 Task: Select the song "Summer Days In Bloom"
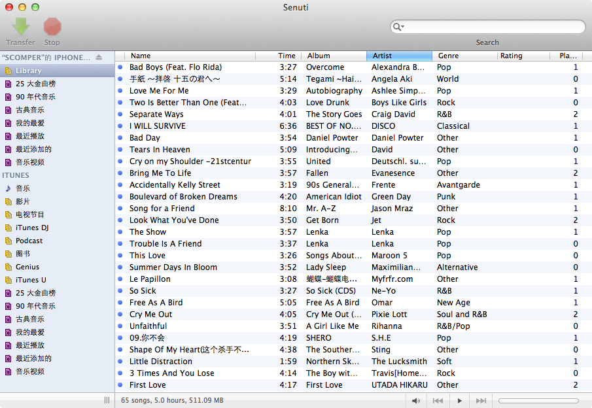tap(173, 267)
